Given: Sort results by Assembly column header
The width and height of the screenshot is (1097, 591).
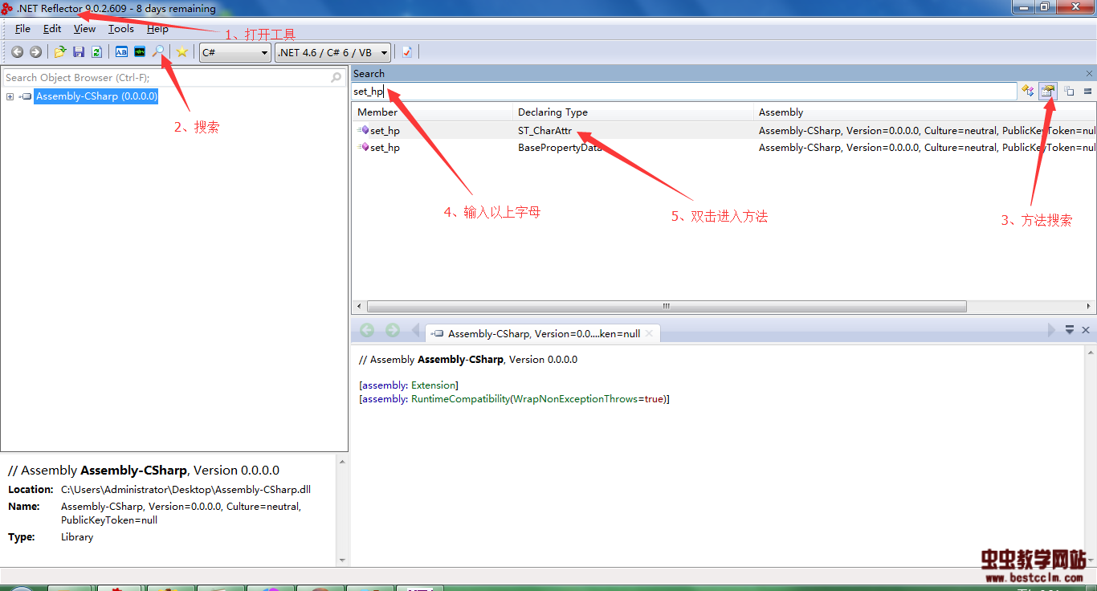Looking at the screenshot, I should click(x=924, y=112).
